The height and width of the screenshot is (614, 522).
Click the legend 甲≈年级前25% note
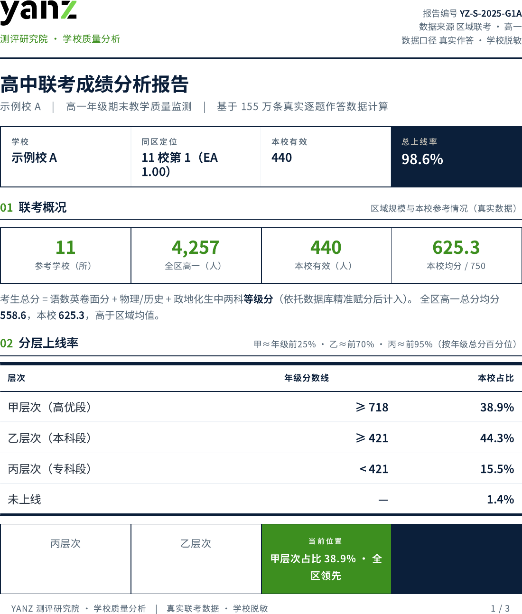[285, 344]
